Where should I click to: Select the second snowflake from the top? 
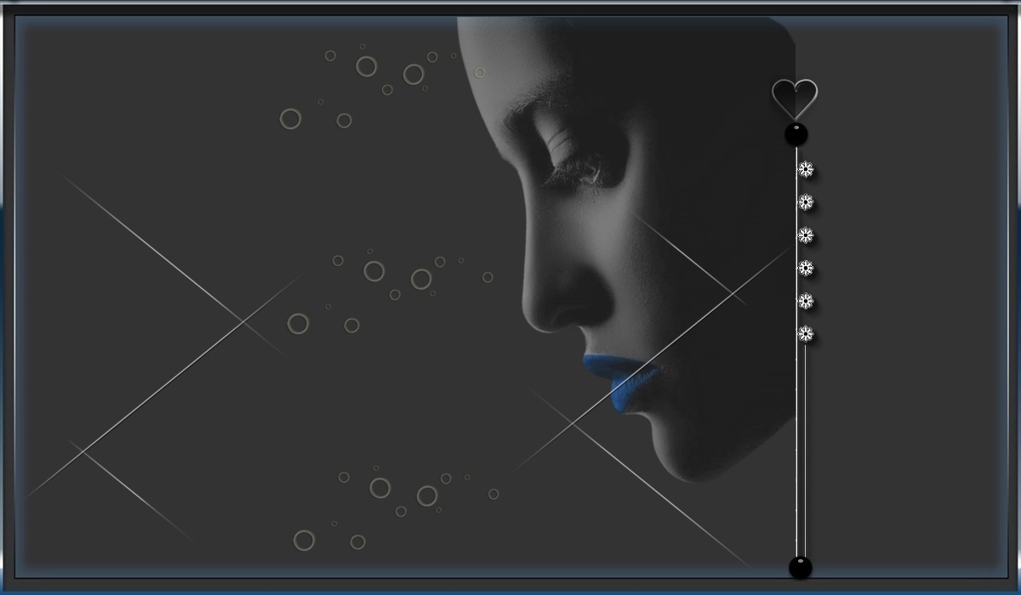coord(805,202)
